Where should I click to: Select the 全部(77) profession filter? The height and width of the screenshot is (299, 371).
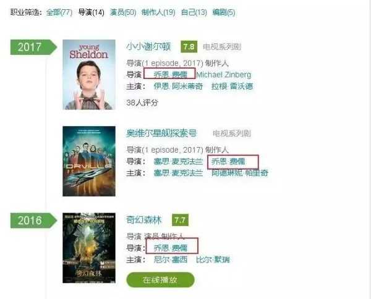click(x=59, y=12)
